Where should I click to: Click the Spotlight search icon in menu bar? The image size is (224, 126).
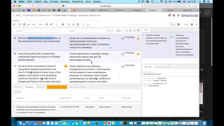(199, 1)
